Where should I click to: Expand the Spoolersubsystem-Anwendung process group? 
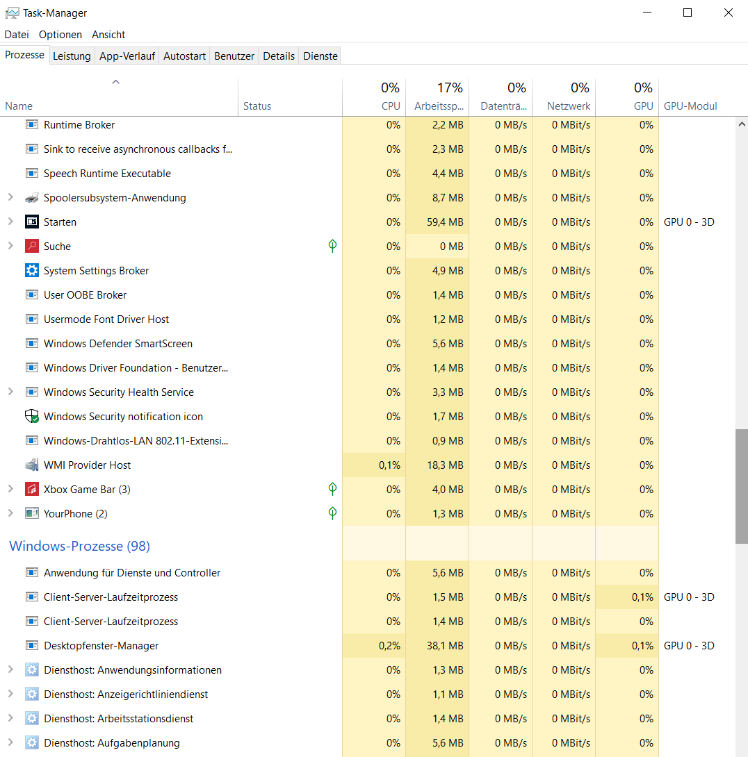tap(10, 197)
